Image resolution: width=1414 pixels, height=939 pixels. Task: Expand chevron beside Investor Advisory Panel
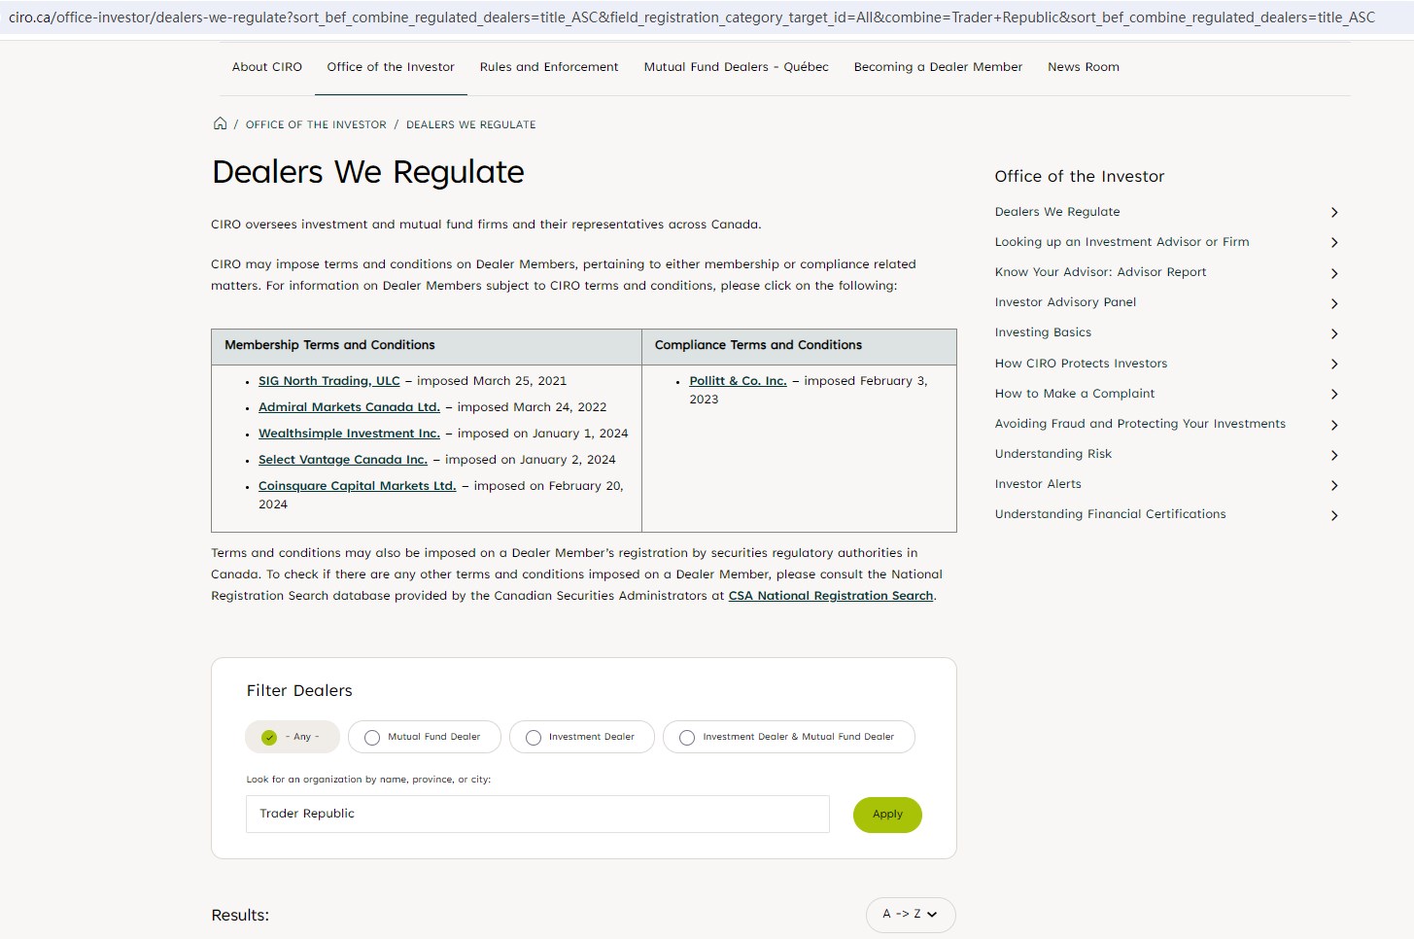click(x=1334, y=303)
